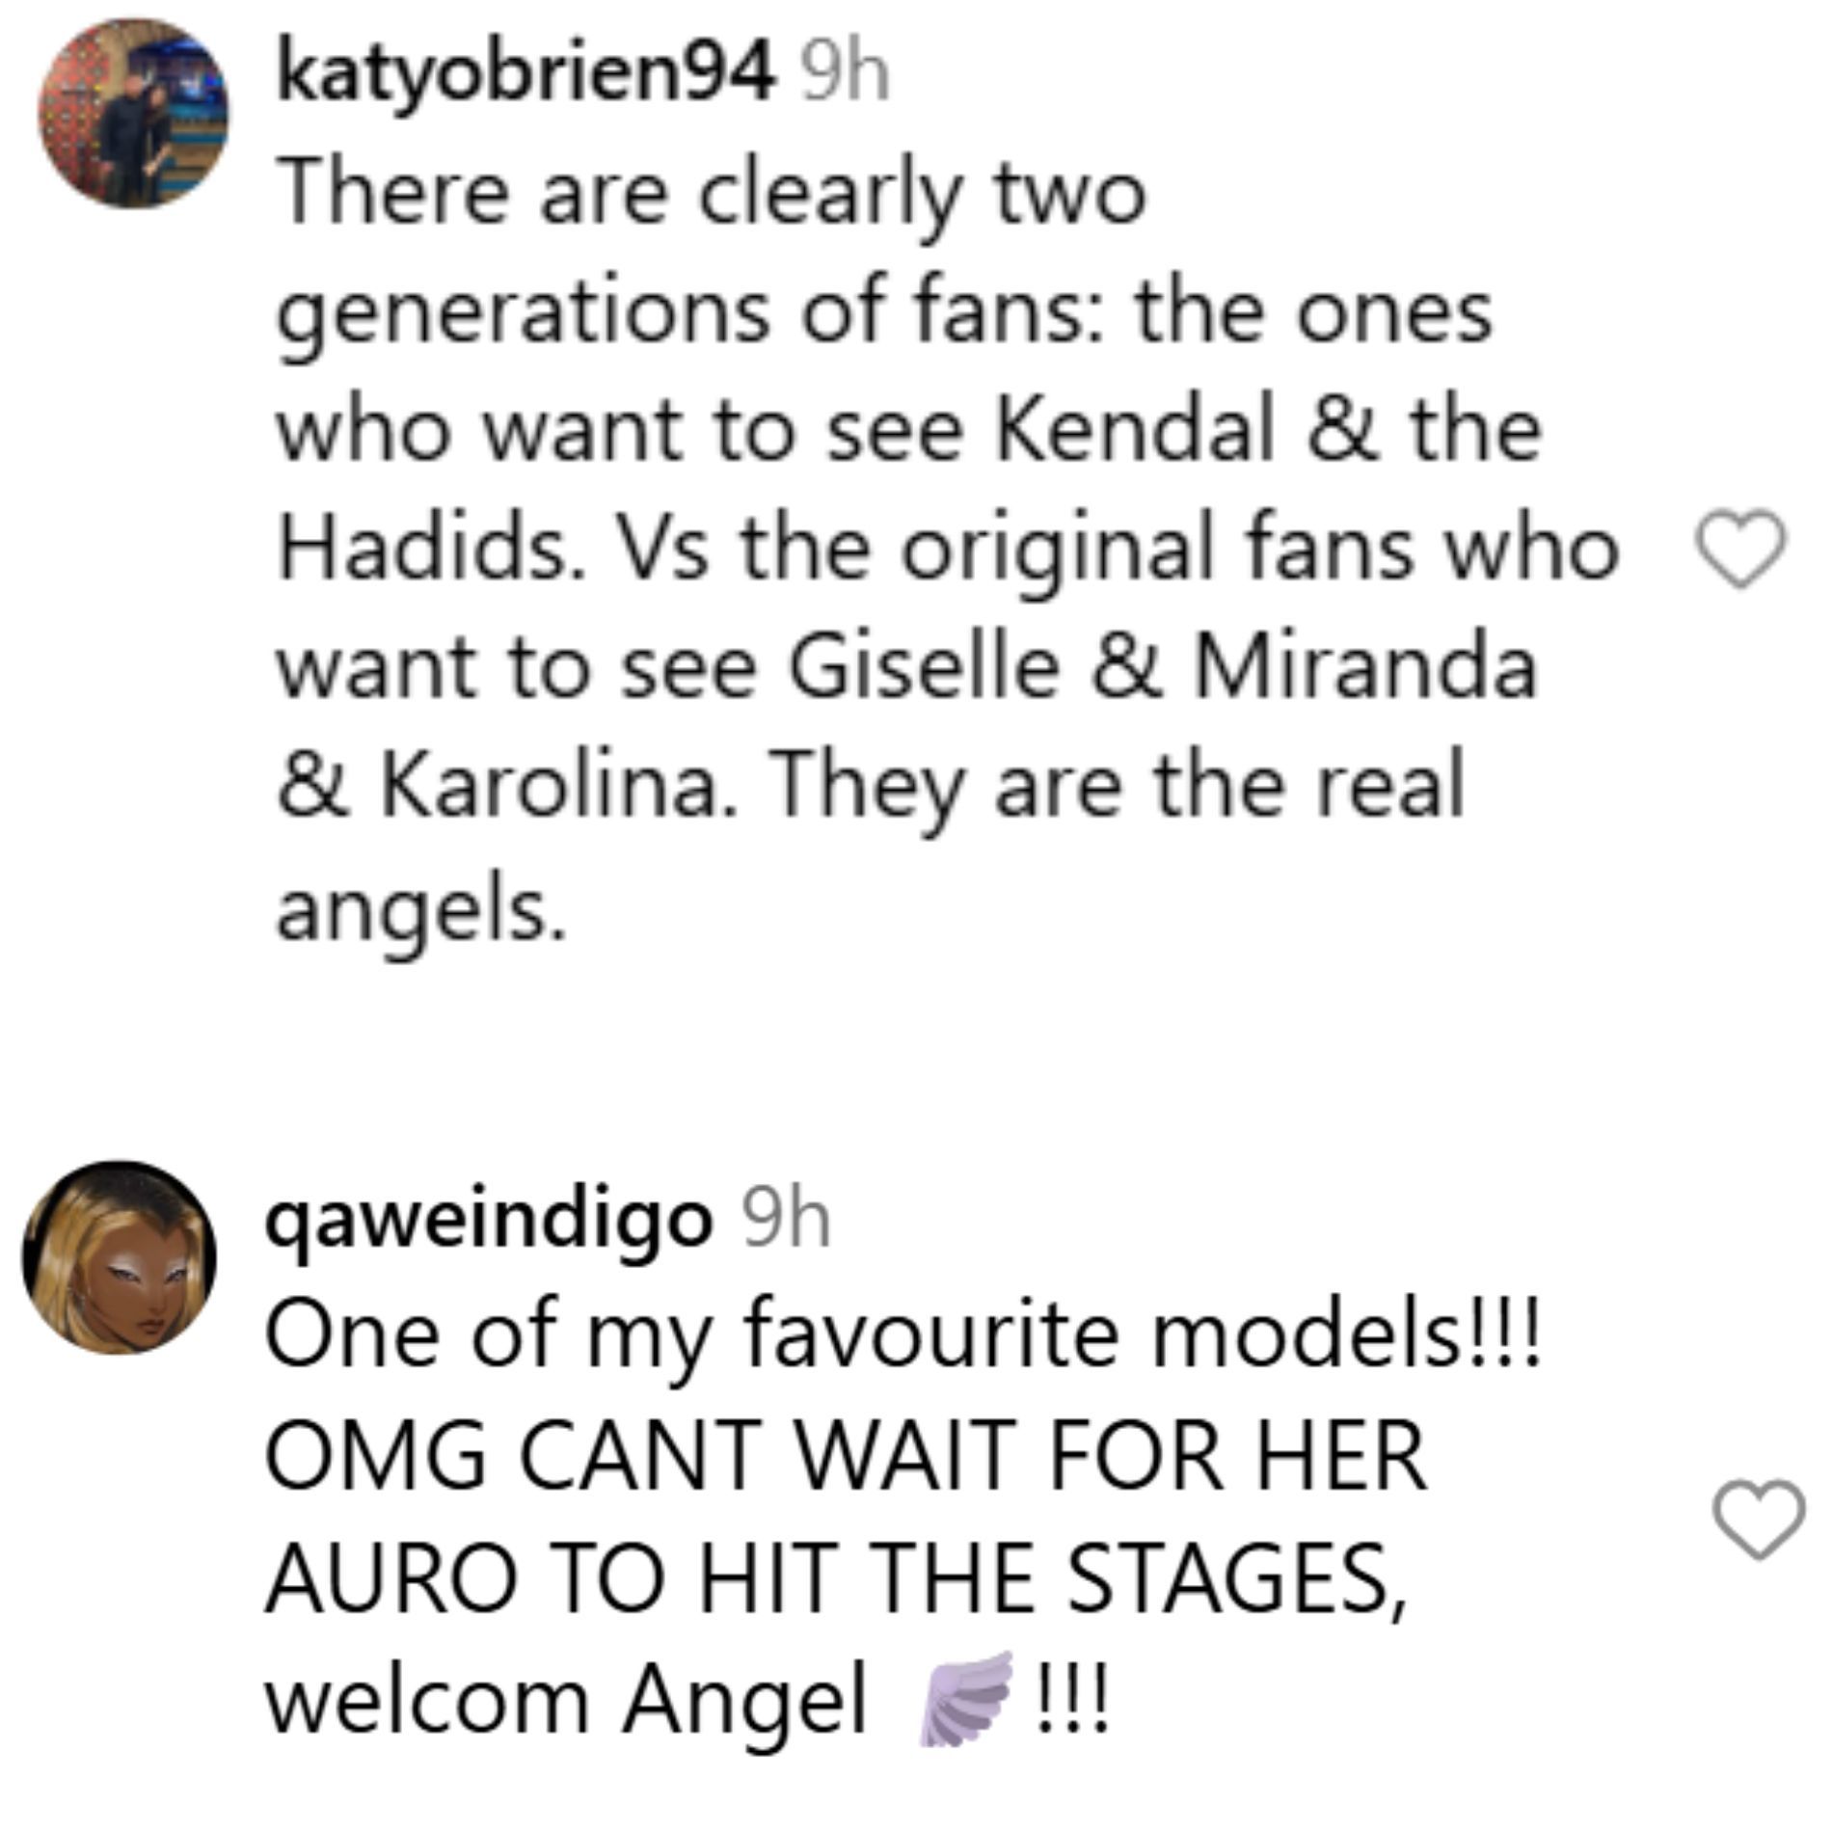
Task: Visit the qaweindigo username link
Action: [x=489, y=1223]
